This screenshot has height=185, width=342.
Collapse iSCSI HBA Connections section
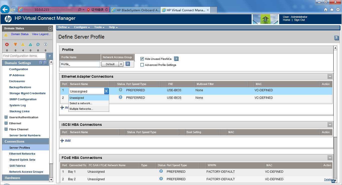click(x=330, y=125)
